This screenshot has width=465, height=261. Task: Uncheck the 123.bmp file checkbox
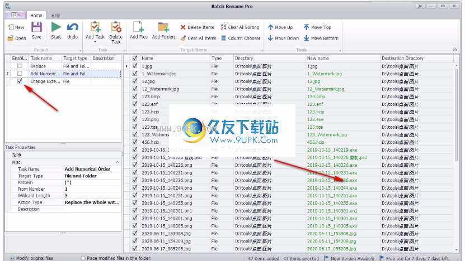pyautogui.click(x=135, y=96)
